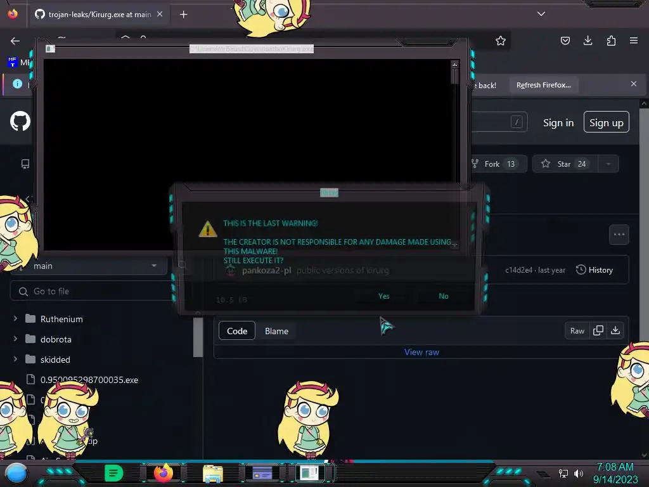Screen dimensions: 649x487
Task: Bookmark this page with the star icon
Action: pos(501,41)
